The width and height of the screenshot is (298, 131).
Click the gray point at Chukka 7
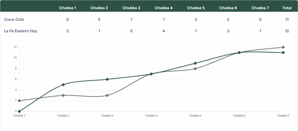(x=283, y=47)
